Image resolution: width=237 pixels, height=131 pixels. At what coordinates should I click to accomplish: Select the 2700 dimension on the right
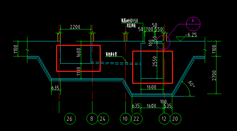point(214,76)
